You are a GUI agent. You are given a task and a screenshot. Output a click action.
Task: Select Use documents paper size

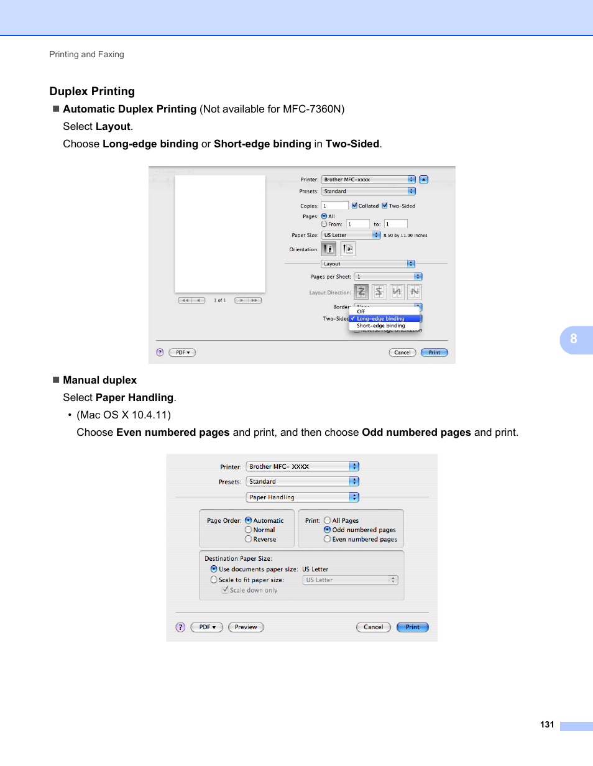(x=214, y=569)
